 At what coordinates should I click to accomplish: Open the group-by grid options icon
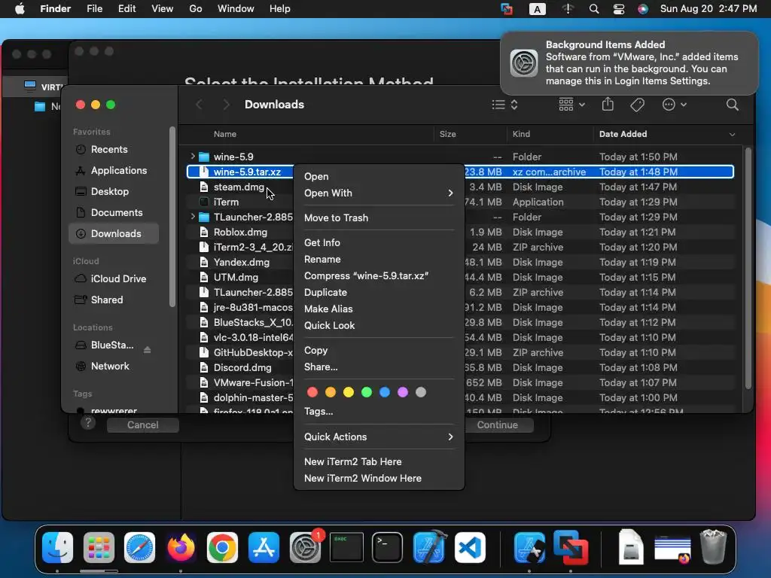point(571,105)
